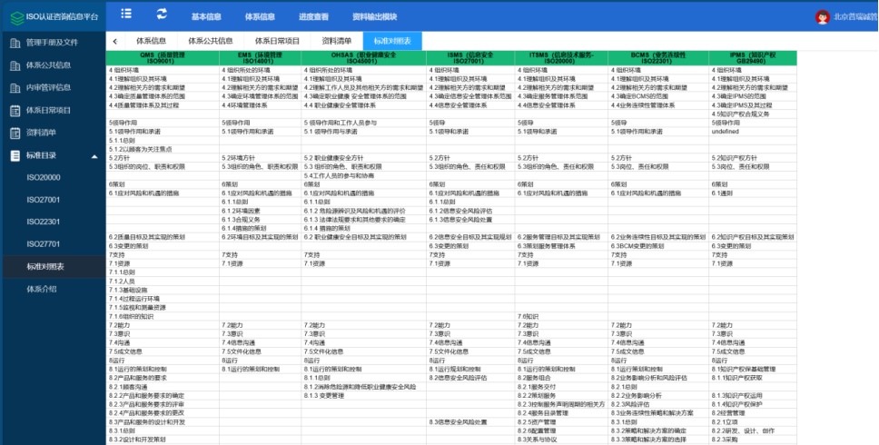Switch to the 体系公共信息 tab

[211, 41]
